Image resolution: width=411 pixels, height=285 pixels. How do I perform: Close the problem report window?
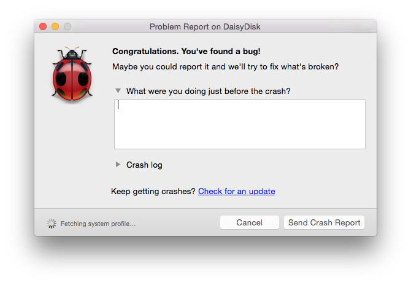(x=43, y=26)
